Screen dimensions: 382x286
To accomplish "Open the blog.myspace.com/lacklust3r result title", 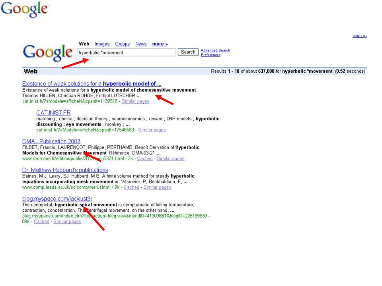I will (x=57, y=199).
